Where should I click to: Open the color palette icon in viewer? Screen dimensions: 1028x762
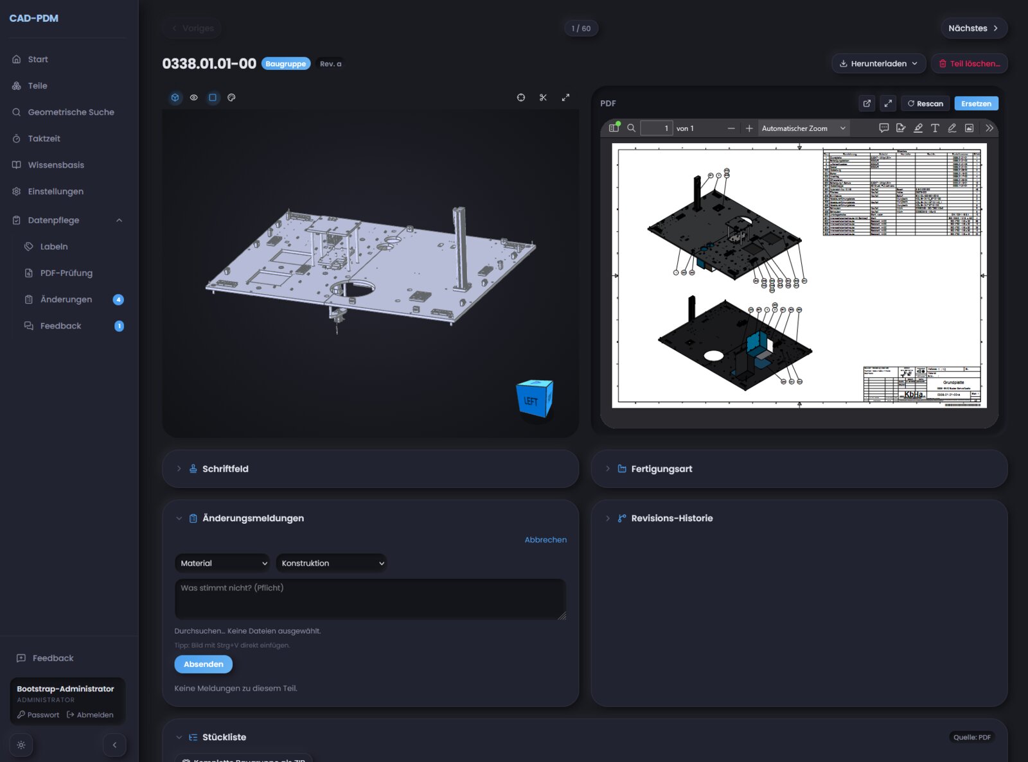pyautogui.click(x=231, y=98)
